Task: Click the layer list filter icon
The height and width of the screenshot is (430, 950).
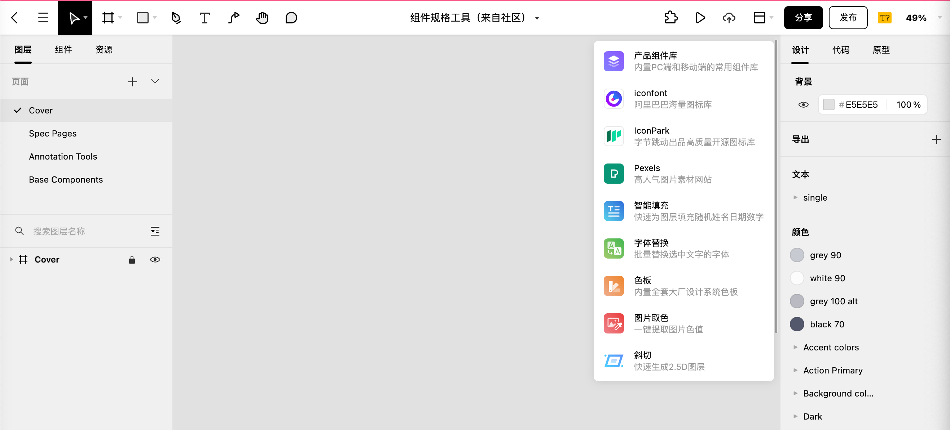Action: 155,231
